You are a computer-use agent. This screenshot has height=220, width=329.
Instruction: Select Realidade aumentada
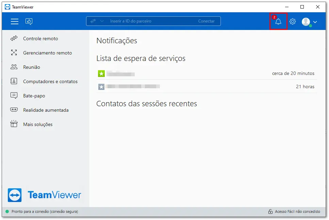(x=46, y=110)
